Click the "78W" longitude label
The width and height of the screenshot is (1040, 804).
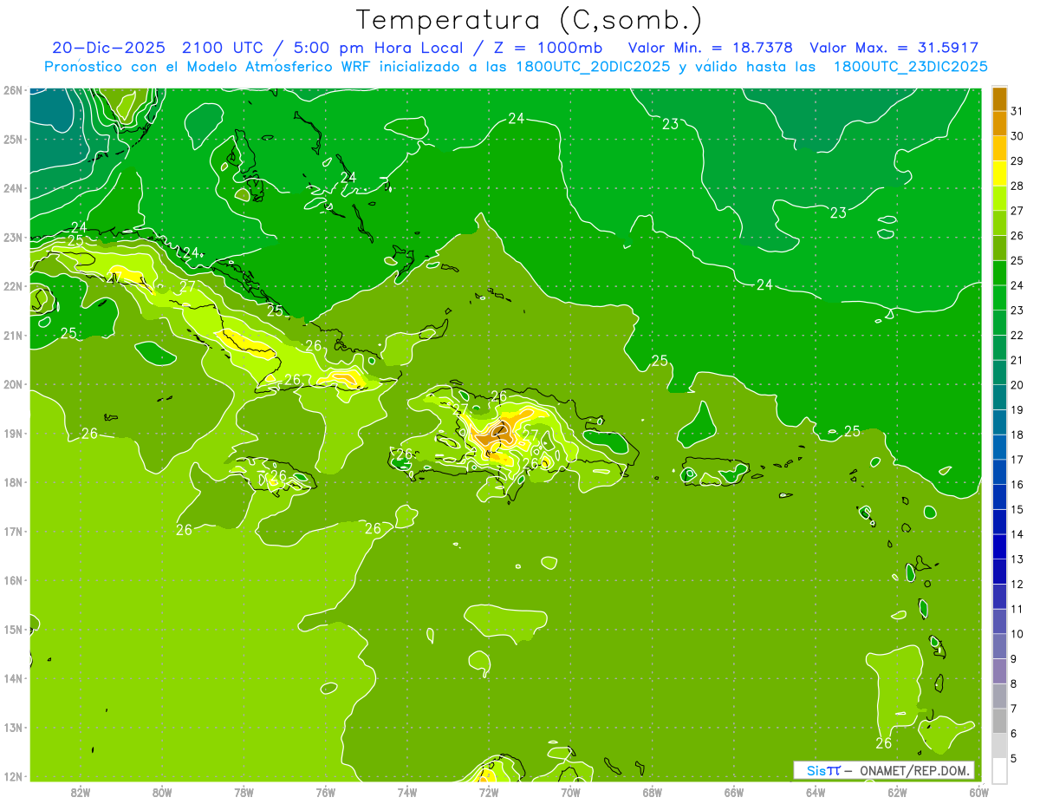pos(244,792)
